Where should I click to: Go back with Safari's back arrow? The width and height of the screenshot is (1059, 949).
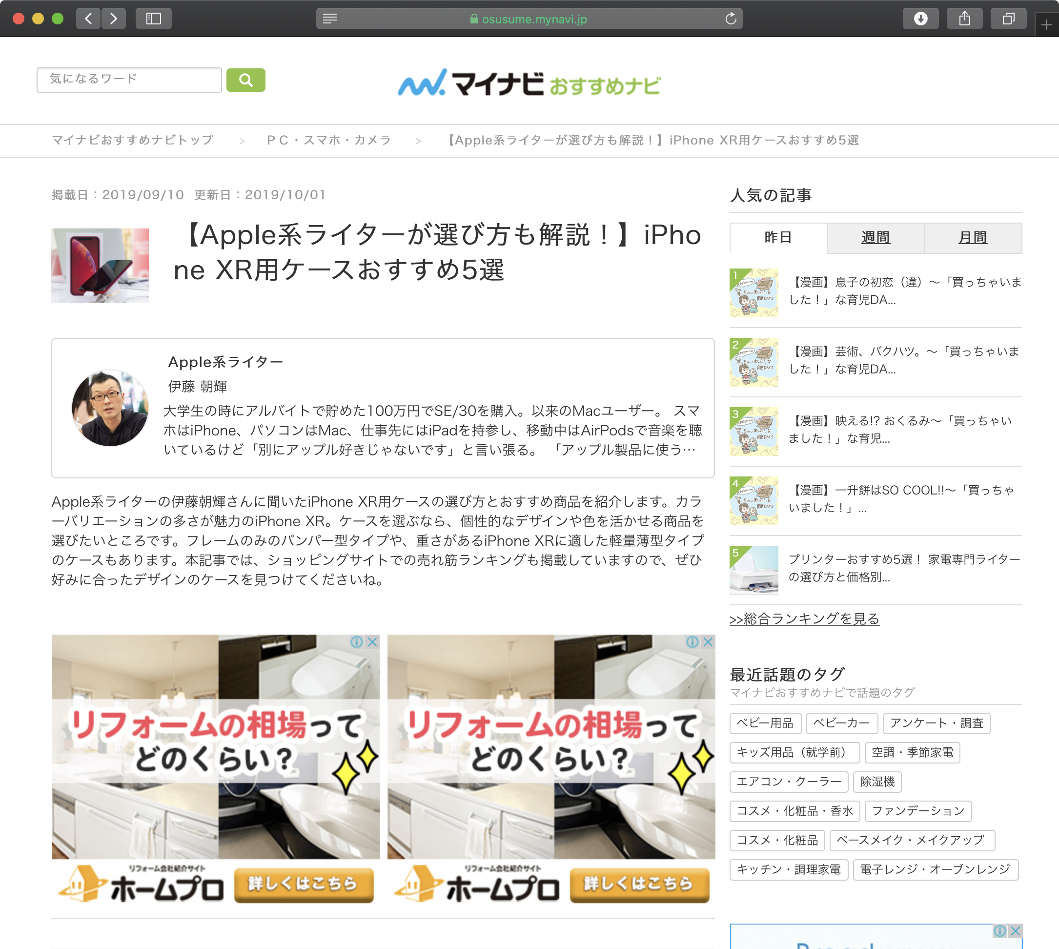88,19
